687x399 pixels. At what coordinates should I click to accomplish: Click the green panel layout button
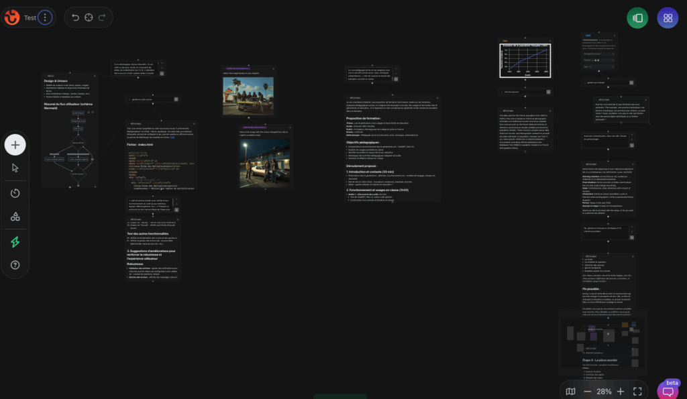pos(637,18)
